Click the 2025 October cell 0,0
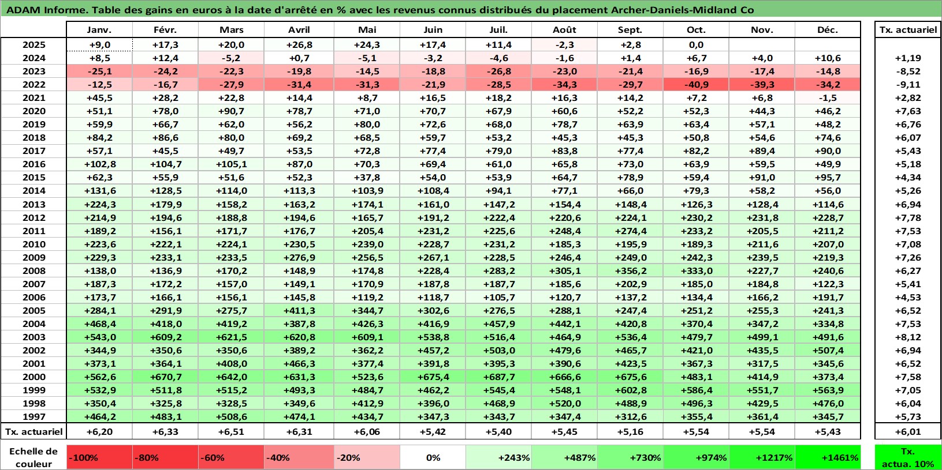The width and height of the screenshot is (942, 470). (696, 45)
